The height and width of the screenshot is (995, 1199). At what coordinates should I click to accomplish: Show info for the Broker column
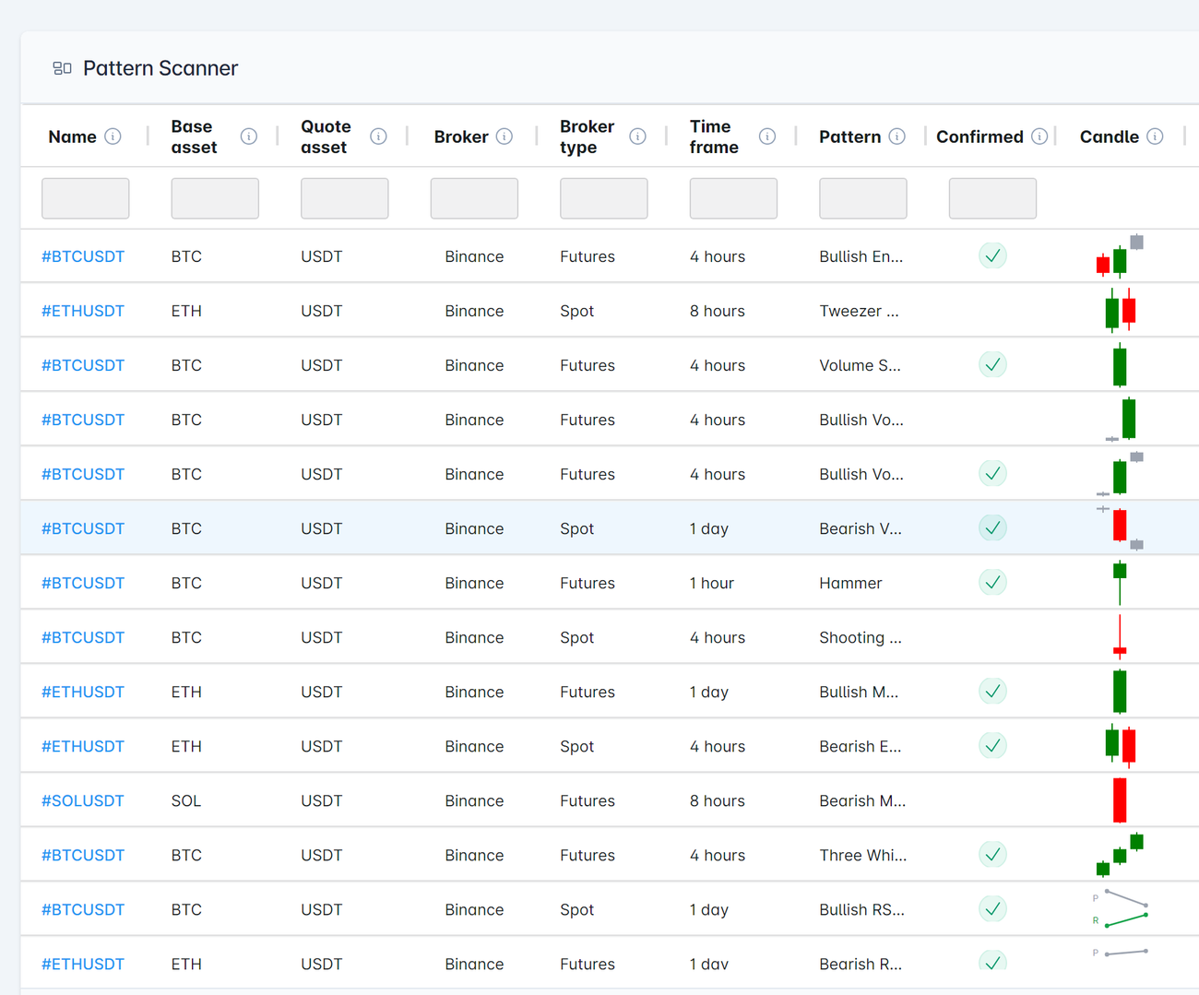pos(504,136)
